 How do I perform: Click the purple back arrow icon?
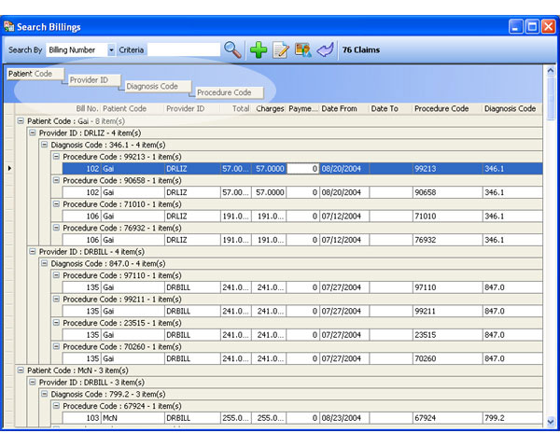click(325, 49)
